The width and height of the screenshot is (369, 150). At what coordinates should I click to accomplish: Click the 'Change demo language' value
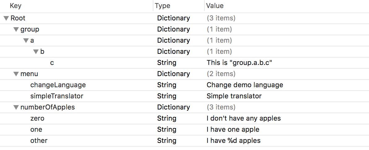point(245,85)
